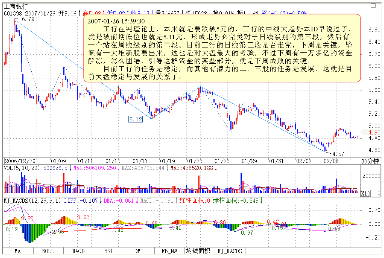Click the boxed 5.12 price label
This screenshot has width=384, height=258.
tap(135, 119)
